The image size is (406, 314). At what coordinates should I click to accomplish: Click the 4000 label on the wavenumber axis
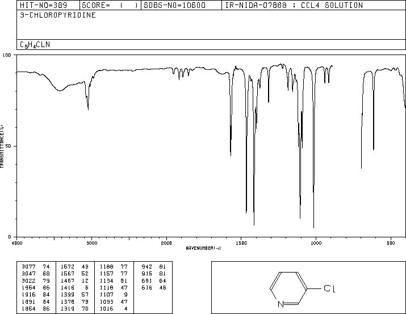(17, 243)
